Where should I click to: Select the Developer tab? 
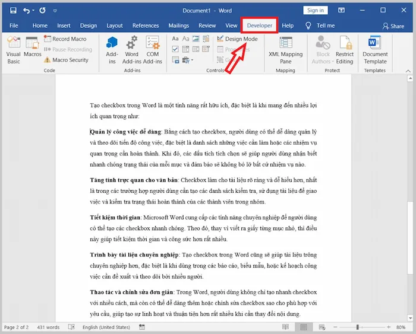260,26
